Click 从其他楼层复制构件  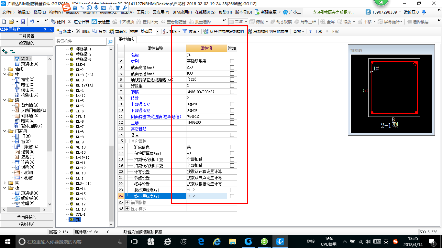224,31
